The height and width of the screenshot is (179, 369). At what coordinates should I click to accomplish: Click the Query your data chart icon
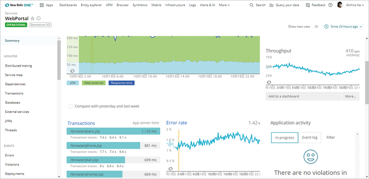271,5
